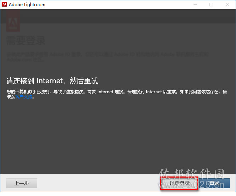Click the 您的计算机似乎已脱机 error message text
The image size is (236, 196).
coord(117,94)
